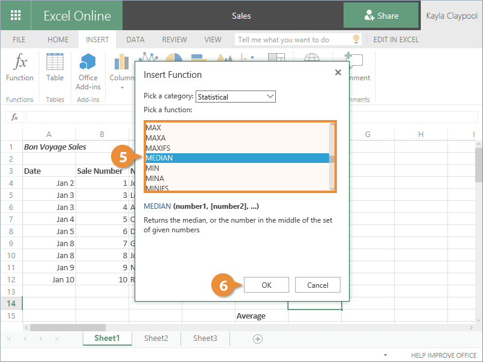Image resolution: width=483 pixels, height=362 pixels.
Task: Select MEDIAN in the function list
Action: 237,158
